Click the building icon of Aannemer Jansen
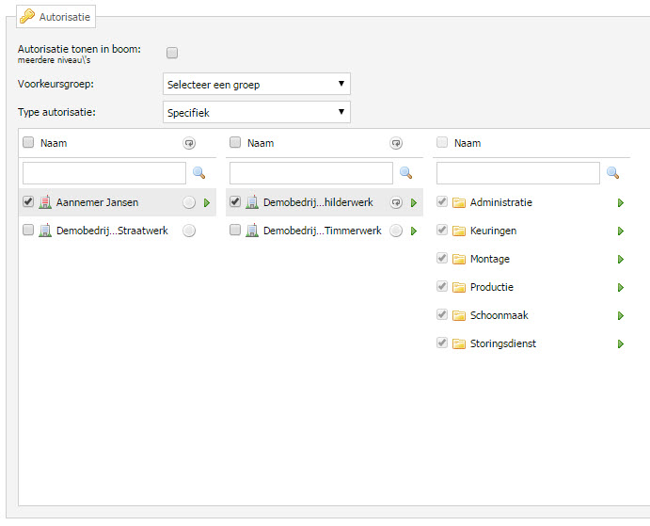Screen dimensions: 650x526 click(45, 202)
